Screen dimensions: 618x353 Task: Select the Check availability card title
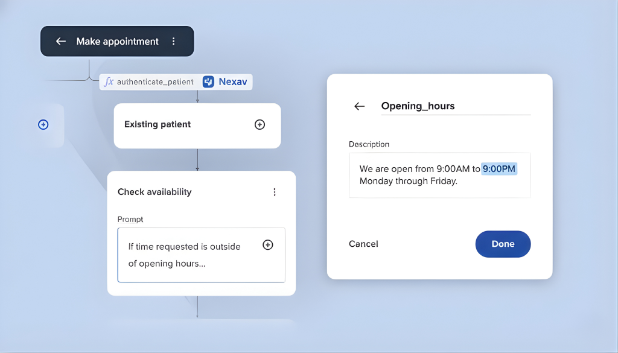[154, 192]
